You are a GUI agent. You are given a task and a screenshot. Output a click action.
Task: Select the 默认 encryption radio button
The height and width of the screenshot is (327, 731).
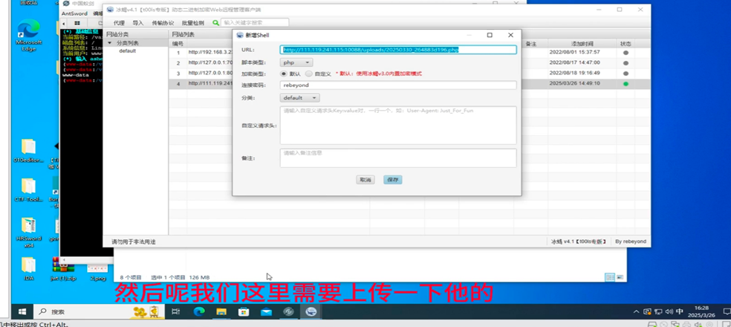[x=283, y=74]
